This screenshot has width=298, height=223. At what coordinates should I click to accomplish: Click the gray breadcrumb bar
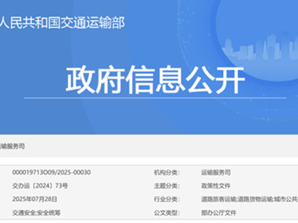[x=149, y=146]
